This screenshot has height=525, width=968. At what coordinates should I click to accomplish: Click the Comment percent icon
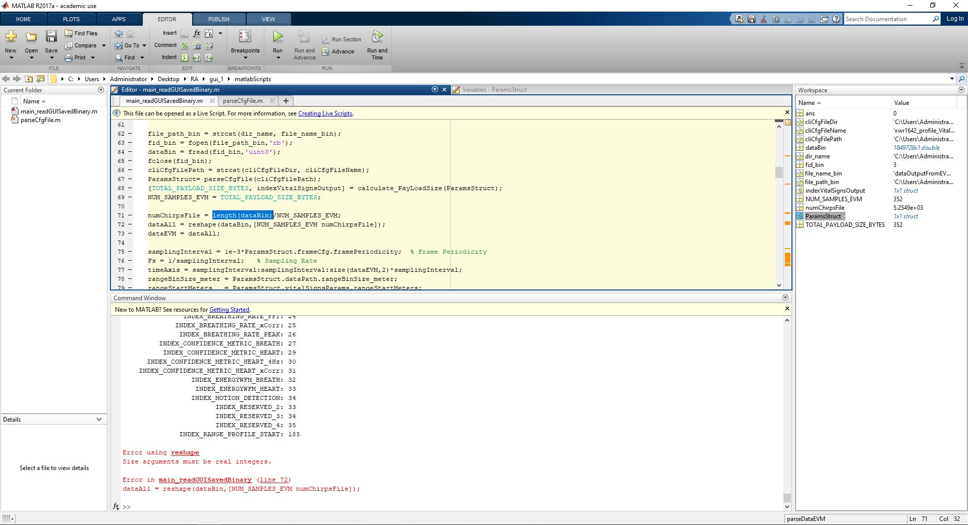pyautogui.click(x=185, y=45)
